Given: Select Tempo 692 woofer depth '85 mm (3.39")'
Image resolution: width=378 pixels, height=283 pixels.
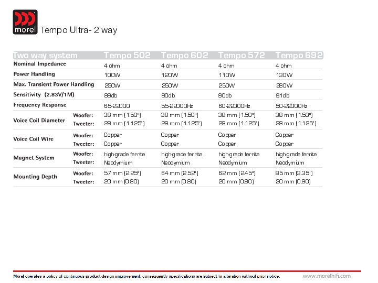Looking at the screenshot, I should click(294, 173).
